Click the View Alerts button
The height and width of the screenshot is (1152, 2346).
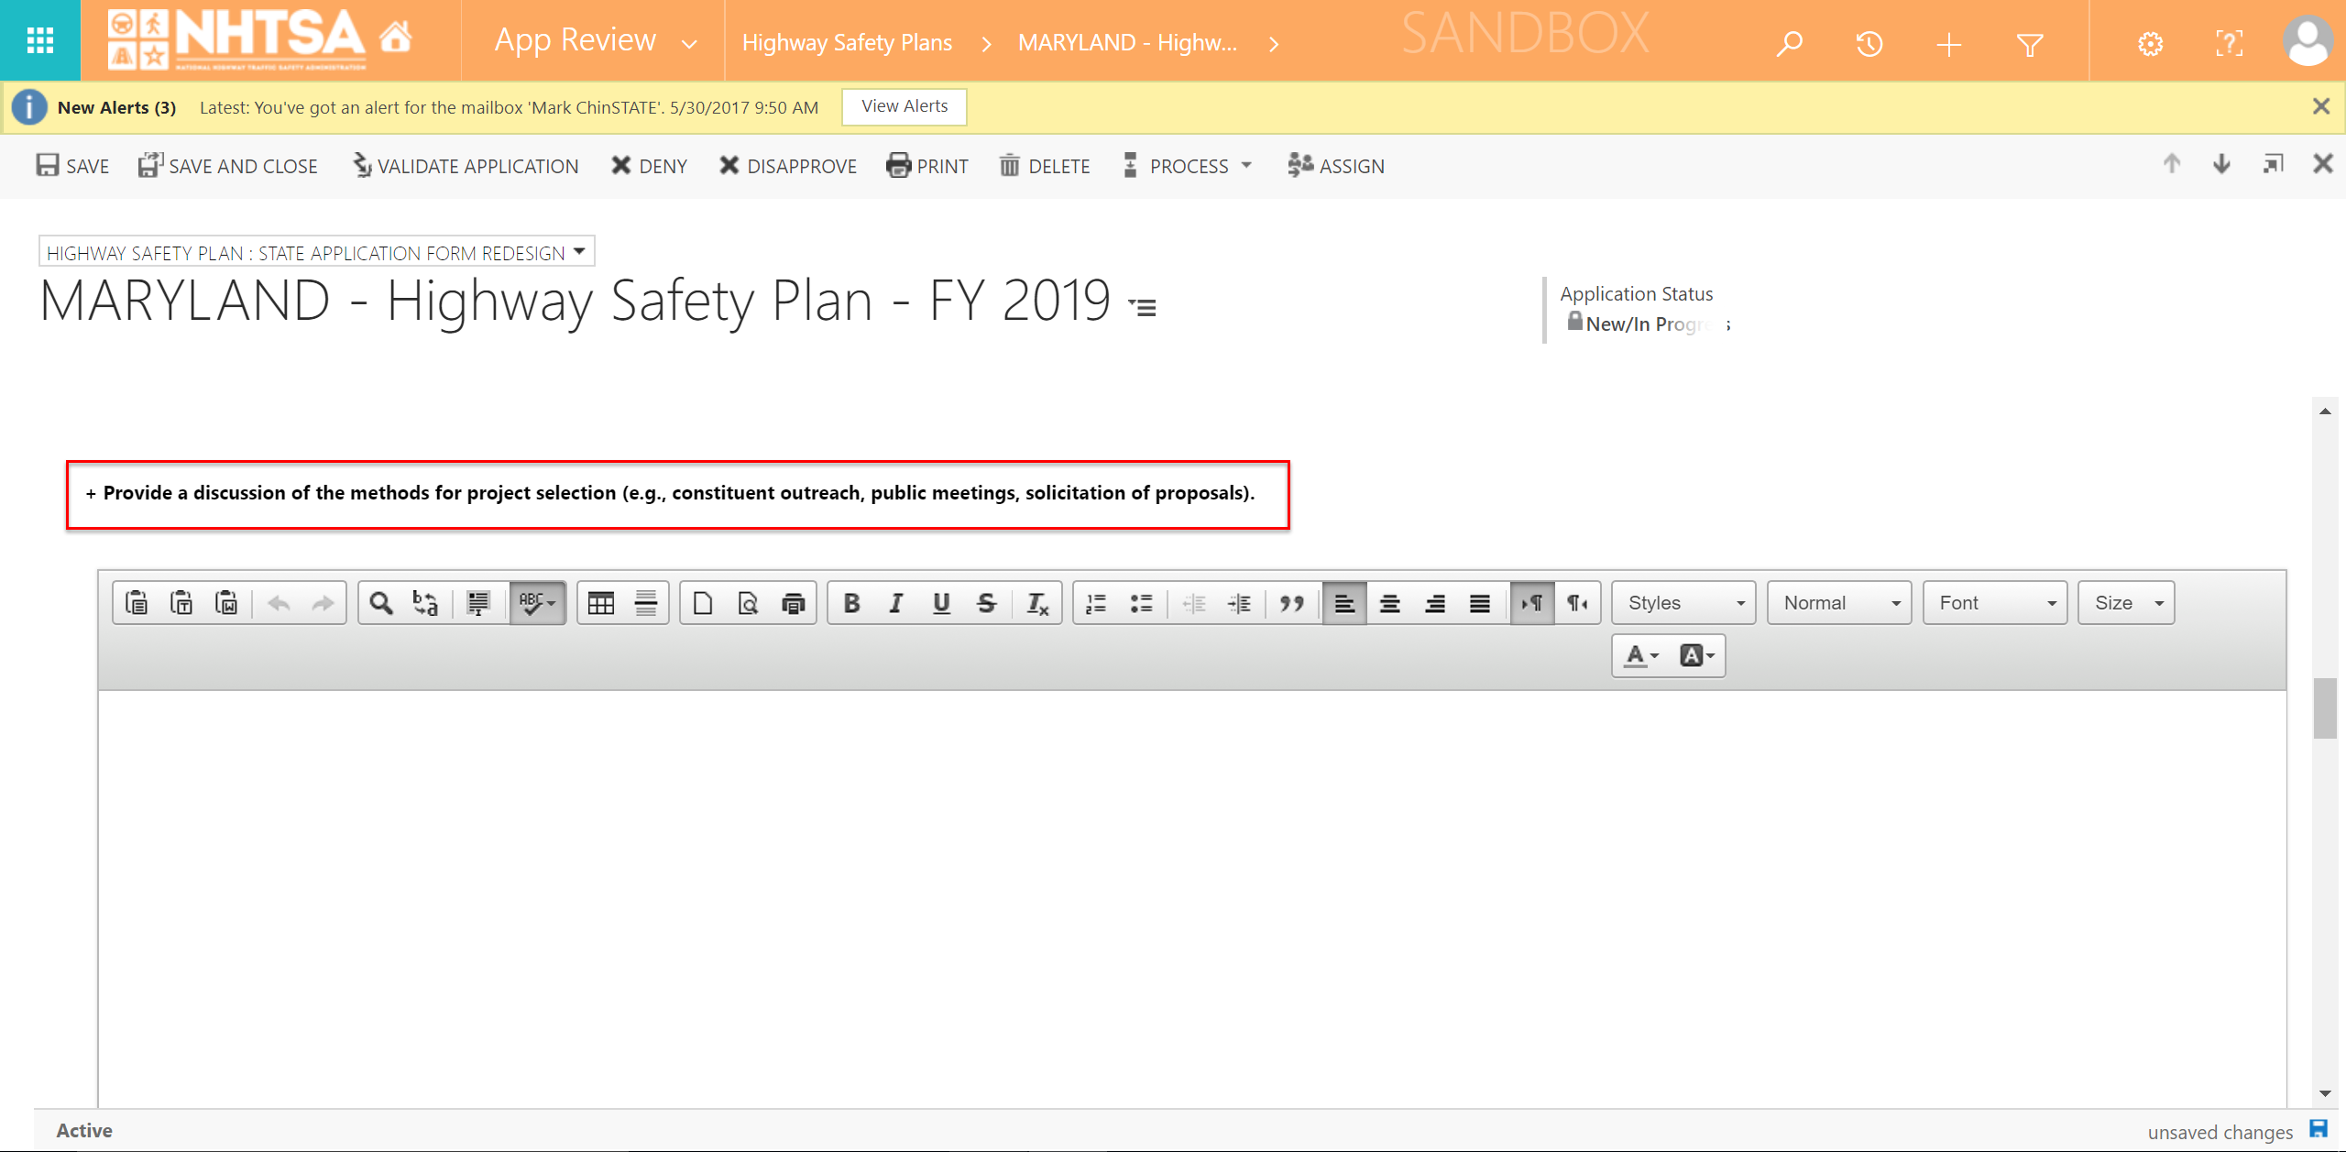tap(904, 106)
